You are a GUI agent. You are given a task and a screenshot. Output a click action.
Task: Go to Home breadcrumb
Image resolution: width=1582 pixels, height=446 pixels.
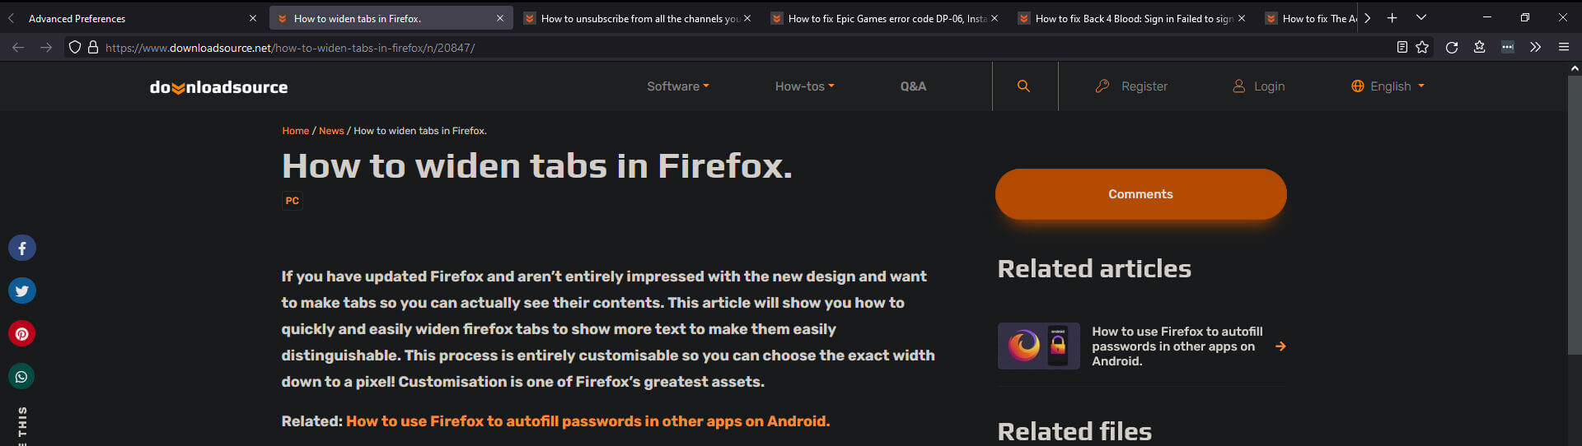296,131
